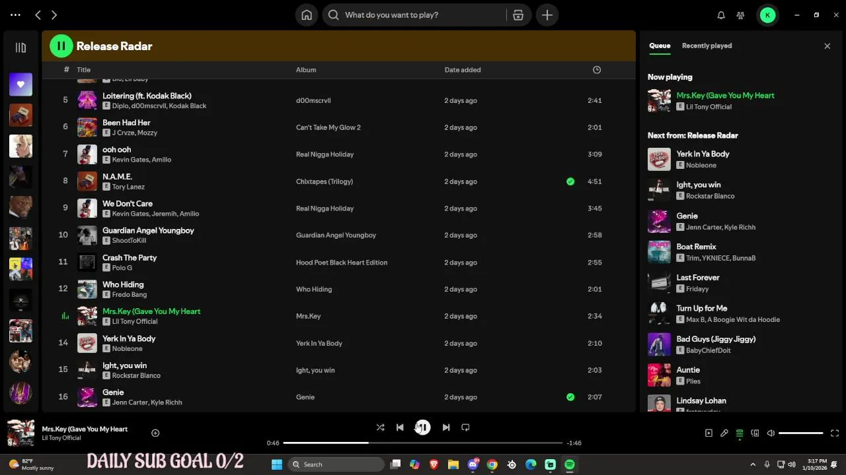Click the Spotify taskbar icon

coord(570,464)
